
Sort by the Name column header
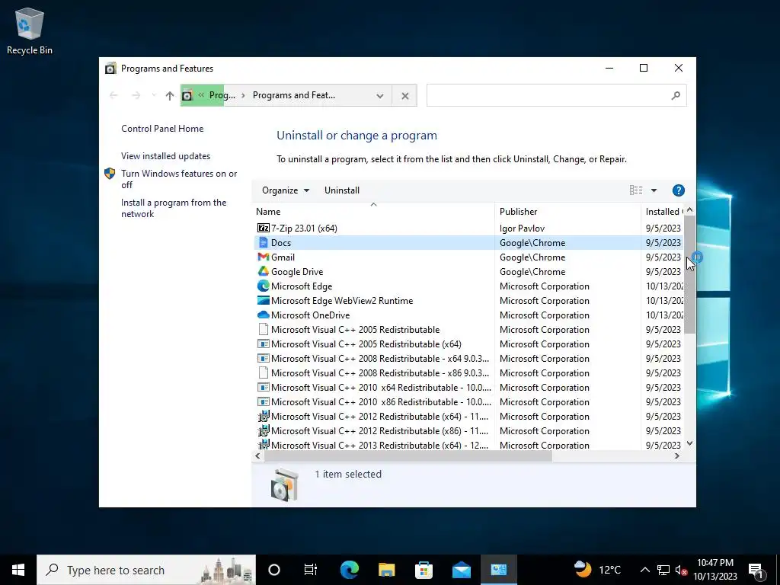click(374, 212)
